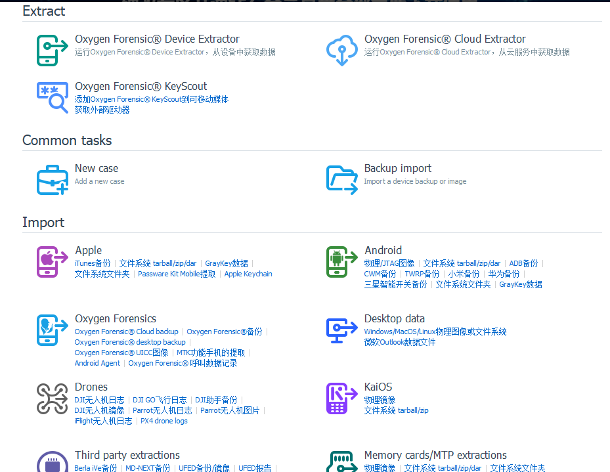Open the Android Agent import link
Viewport: 610px width, 472px height.
tap(97, 363)
